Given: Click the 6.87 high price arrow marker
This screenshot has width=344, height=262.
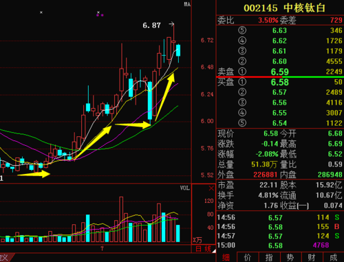Looking at the screenshot, I should pos(171,24).
